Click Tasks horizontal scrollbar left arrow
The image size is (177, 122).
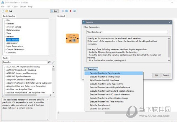coord(4,95)
